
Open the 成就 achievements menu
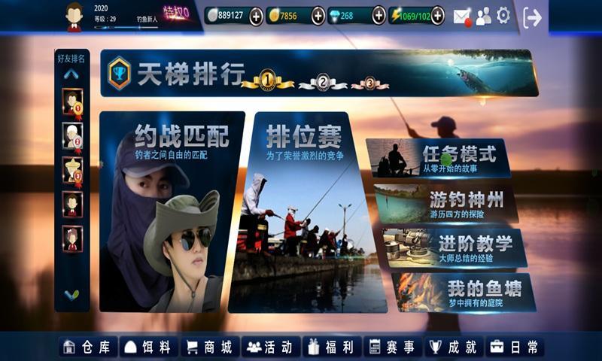pyautogui.click(x=454, y=347)
